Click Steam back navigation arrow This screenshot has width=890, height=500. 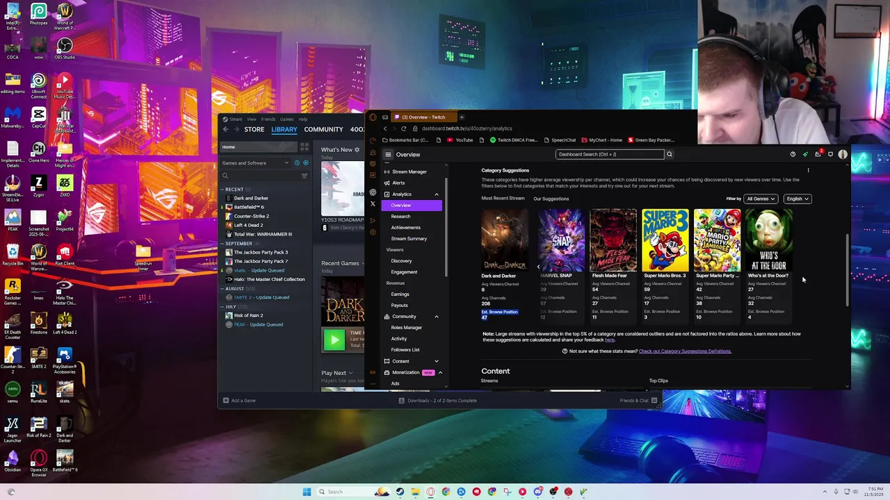[x=225, y=129]
